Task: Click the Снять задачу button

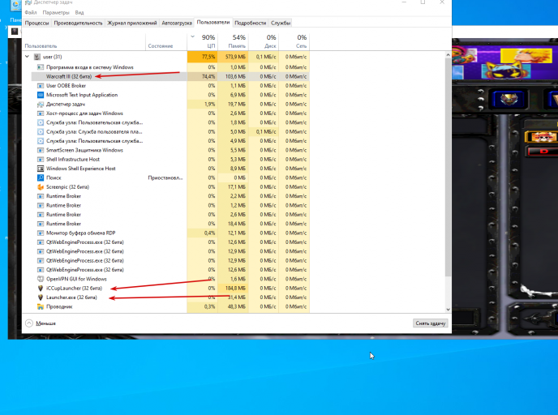Action: tap(430, 323)
